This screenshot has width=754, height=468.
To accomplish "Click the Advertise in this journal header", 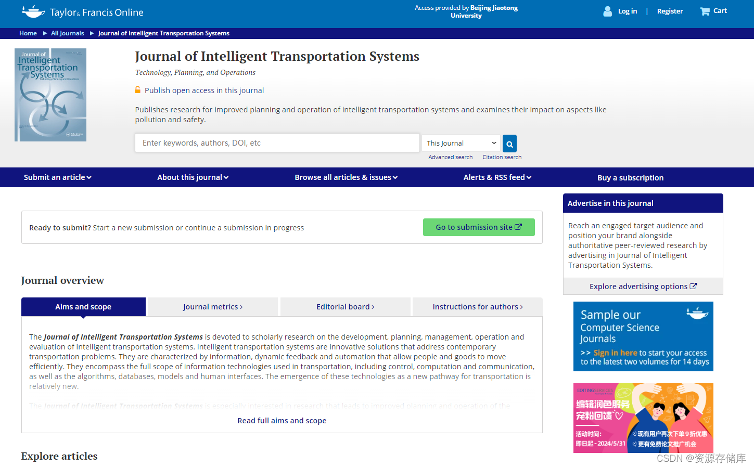I will (x=643, y=203).
